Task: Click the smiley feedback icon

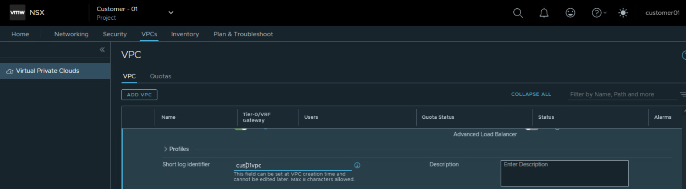Action: click(x=570, y=13)
